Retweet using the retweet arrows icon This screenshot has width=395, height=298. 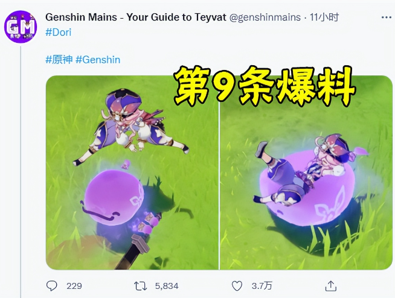(x=140, y=286)
